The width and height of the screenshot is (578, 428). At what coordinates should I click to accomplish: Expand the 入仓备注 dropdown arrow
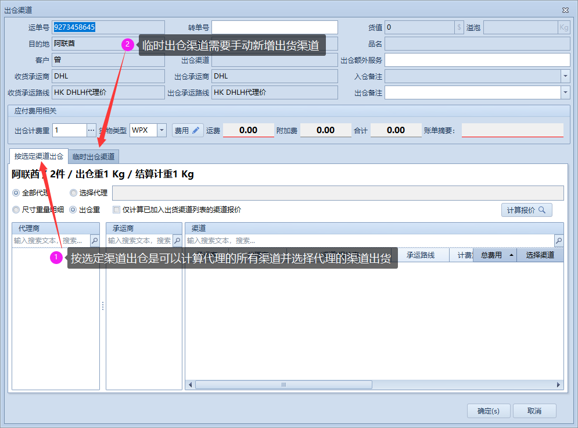tap(565, 76)
